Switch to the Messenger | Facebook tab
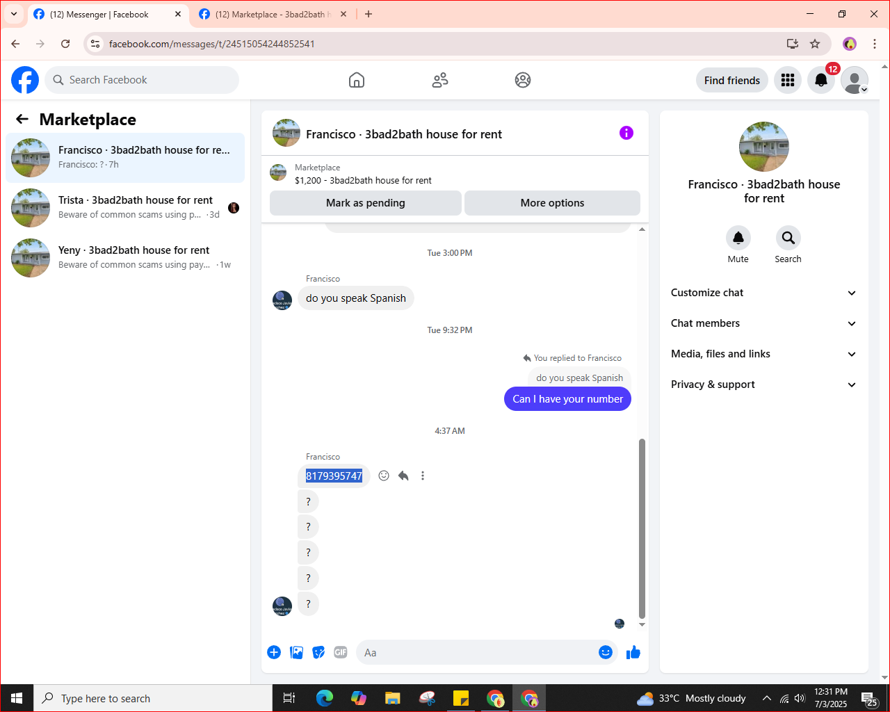The height and width of the screenshot is (712, 890). tap(108, 15)
